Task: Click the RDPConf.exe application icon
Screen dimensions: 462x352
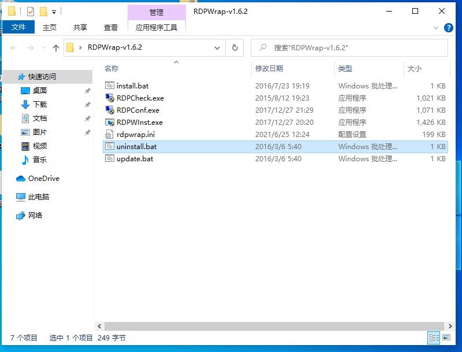Action: click(110, 110)
